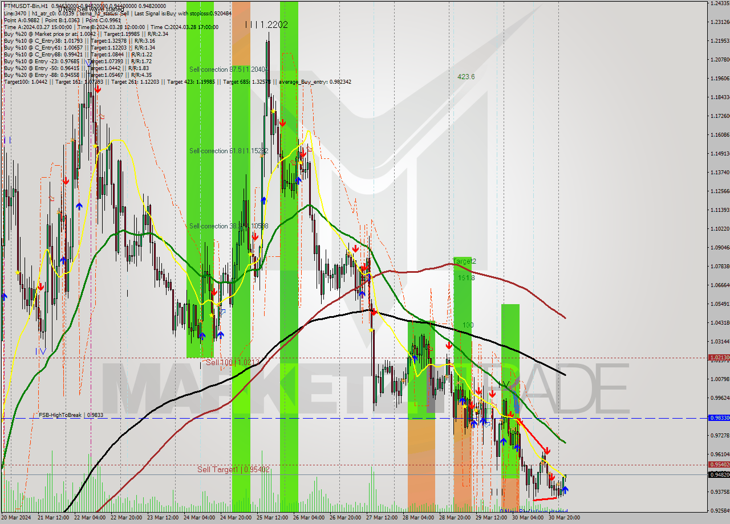Click the red 1.02130 price tag
Viewport: 730px width, 524px height.
[x=719, y=358]
